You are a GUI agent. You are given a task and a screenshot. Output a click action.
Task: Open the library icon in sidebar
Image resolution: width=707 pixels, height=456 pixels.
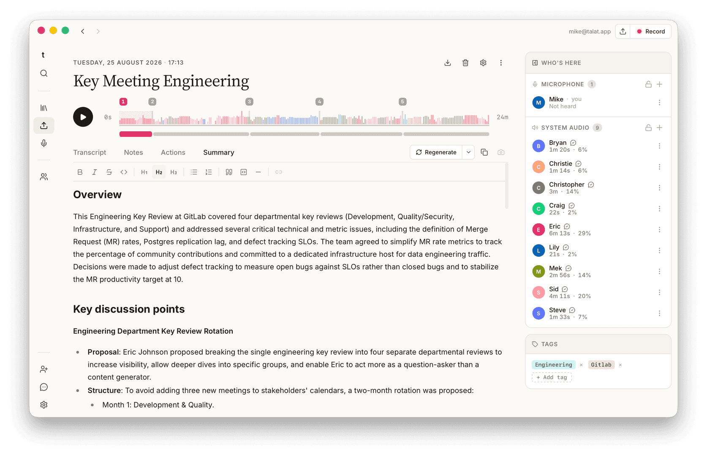(x=44, y=108)
